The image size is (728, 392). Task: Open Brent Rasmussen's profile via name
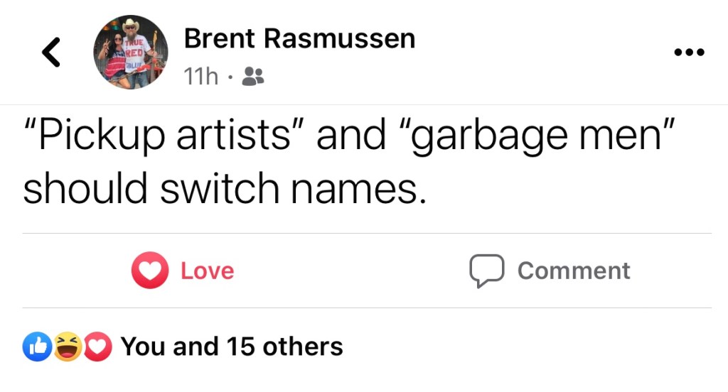pyautogui.click(x=299, y=39)
